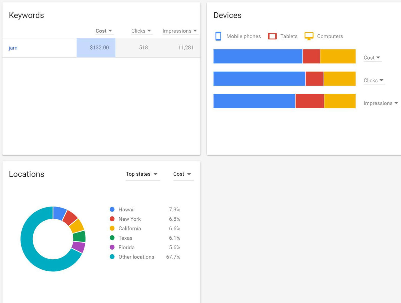Open the Cost dropdown in Keywords panel
This screenshot has width=401, height=303.
(x=104, y=31)
